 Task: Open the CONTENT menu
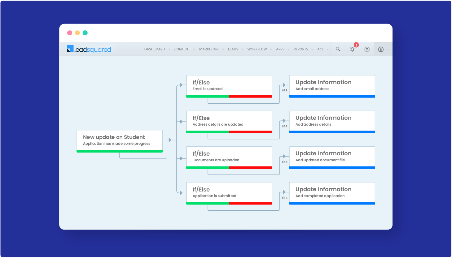pos(182,49)
